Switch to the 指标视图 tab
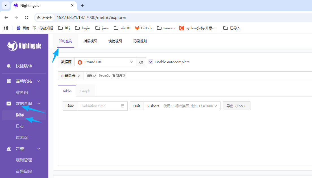The image size is (312, 178). click(x=90, y=41)
